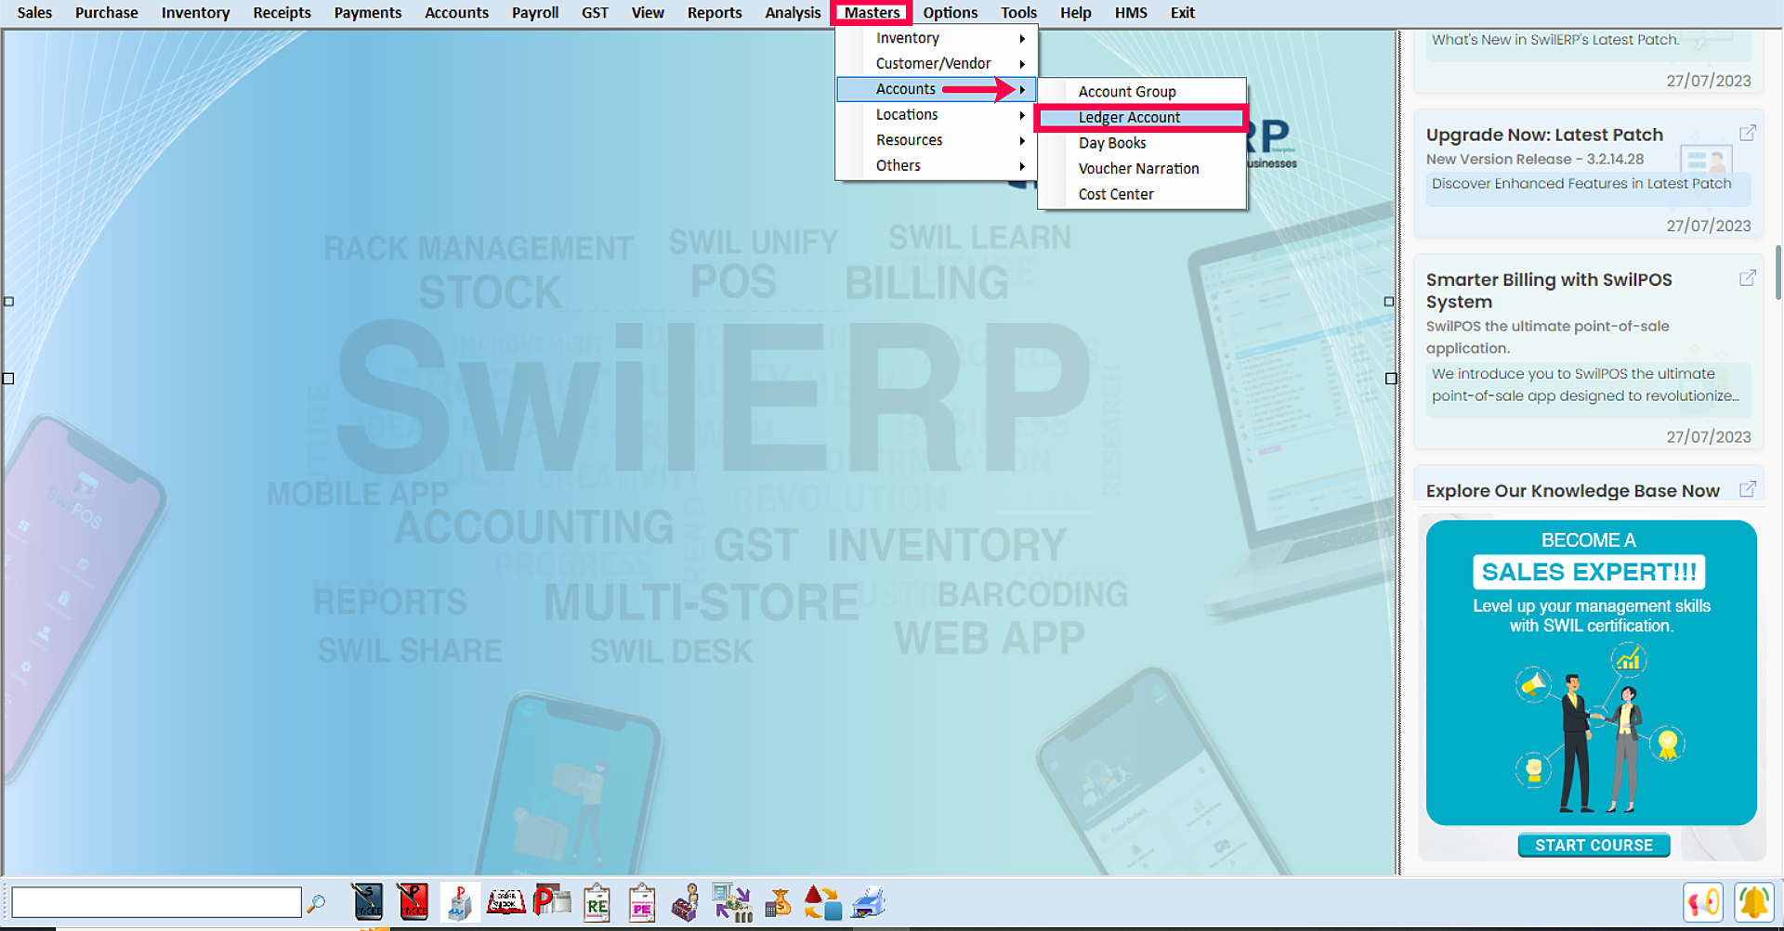The width and height of the screenshot is (1784, 931).
Task: Expand the Locations submenu
Action: click(x=937, y=114)
